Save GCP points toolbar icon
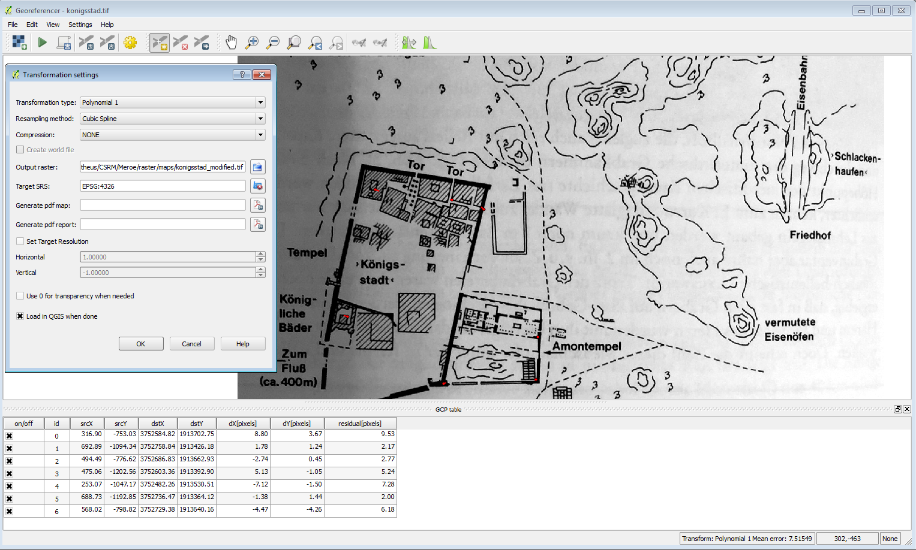916x550 pixels. click(x=108, y=43)
